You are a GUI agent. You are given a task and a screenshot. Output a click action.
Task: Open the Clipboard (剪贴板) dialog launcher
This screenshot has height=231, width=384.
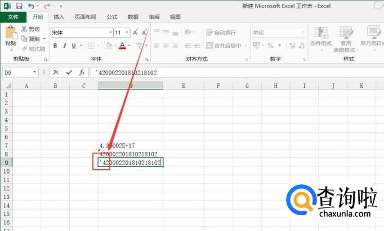[x=46, y=60]
